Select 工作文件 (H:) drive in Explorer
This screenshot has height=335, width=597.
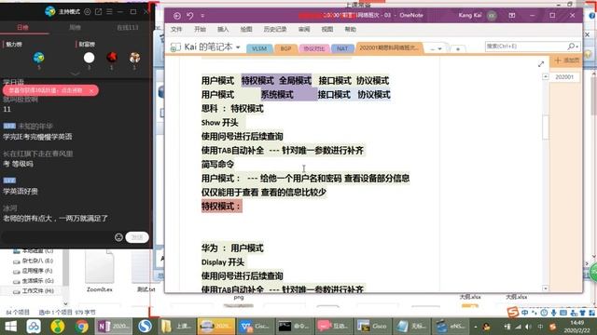(x=34, y=291)
